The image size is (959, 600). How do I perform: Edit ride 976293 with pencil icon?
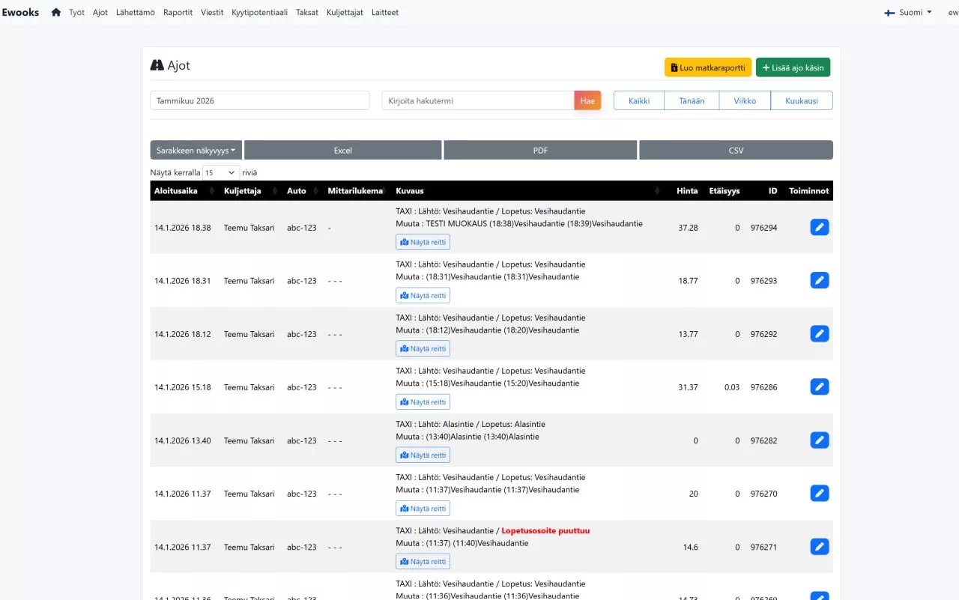coord(820,280)
